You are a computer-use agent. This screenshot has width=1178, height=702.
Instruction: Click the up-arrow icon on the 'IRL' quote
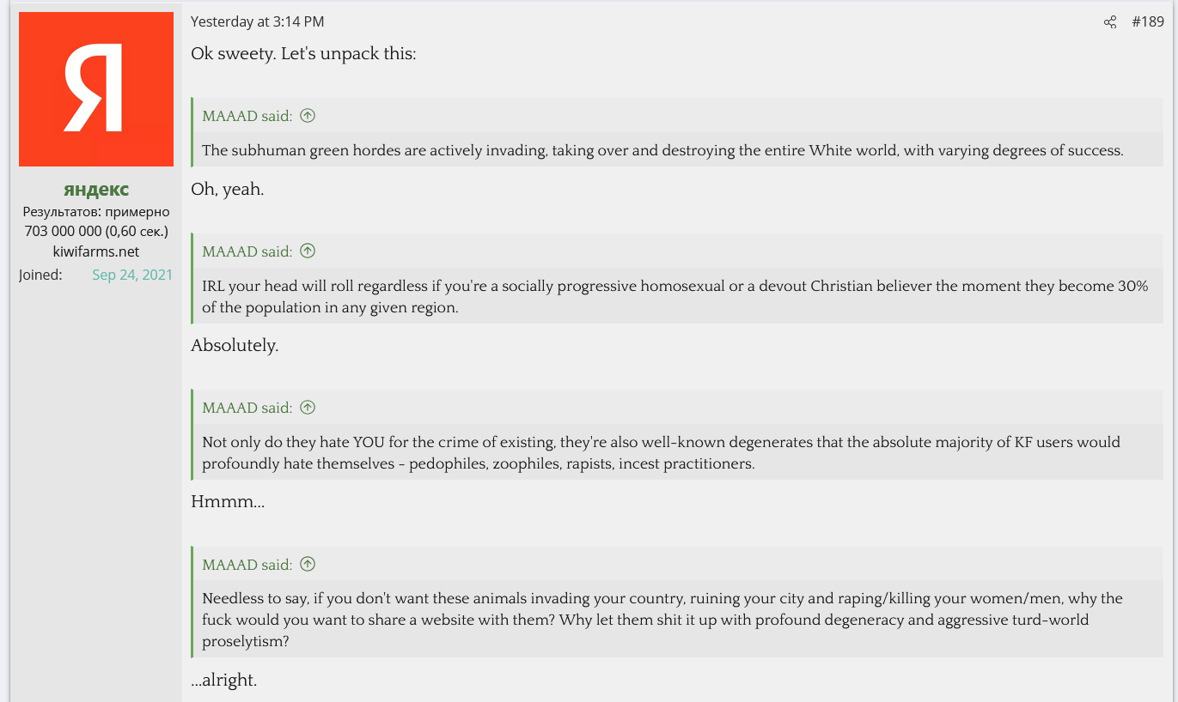(x=308, y=251)
